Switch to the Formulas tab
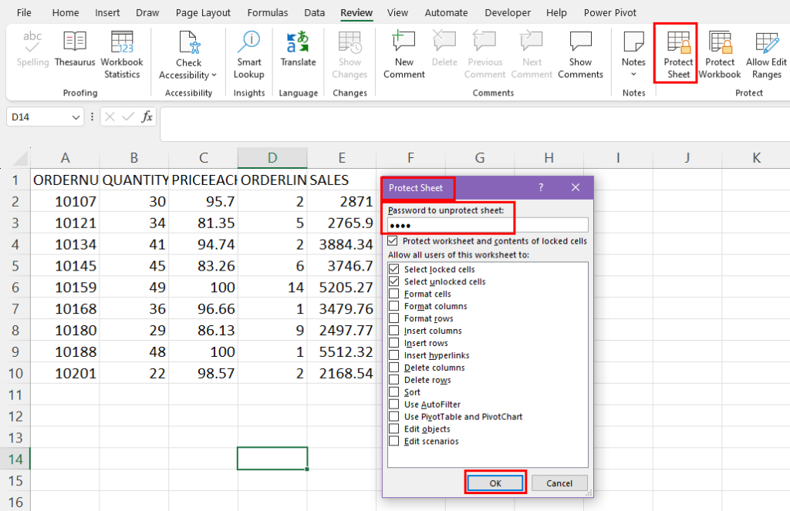Image resolution: width=790 pixels, height=511 pixels. (268, 12)
